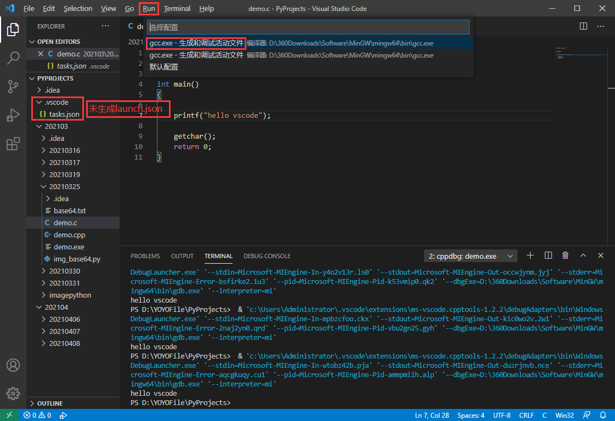Kill terminal with trash icon
The width and height of the screenshot is (615, 421).
(x=565, y=255)
